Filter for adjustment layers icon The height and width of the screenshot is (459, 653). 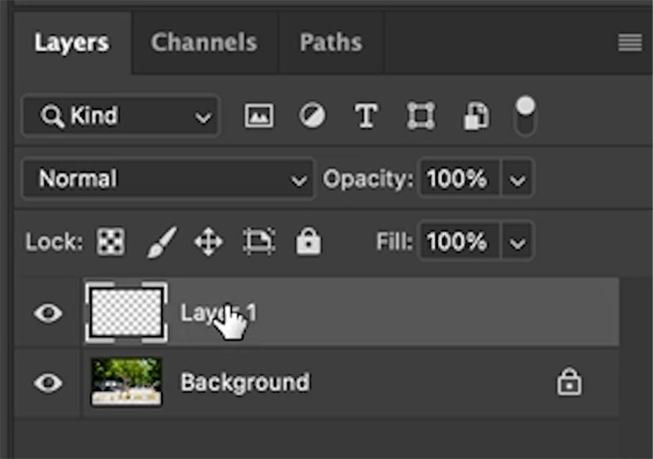[312, 115]
